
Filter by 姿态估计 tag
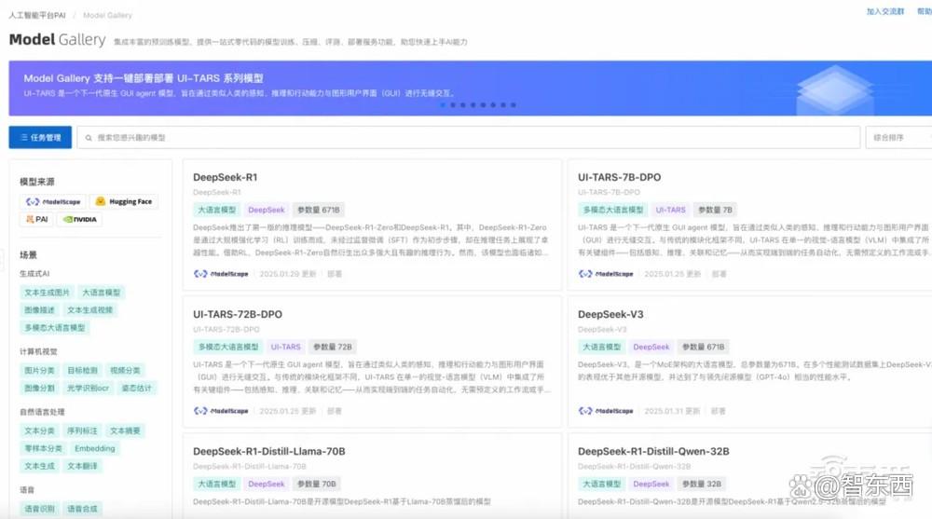[136, 389]
